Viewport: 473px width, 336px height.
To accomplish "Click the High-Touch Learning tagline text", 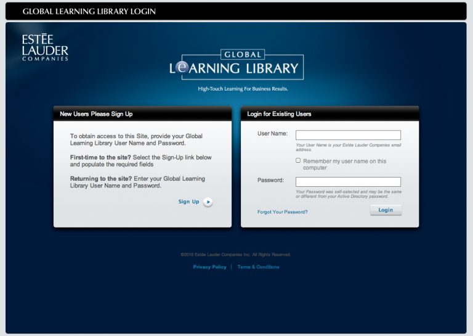I will click(x=243, y=89).
